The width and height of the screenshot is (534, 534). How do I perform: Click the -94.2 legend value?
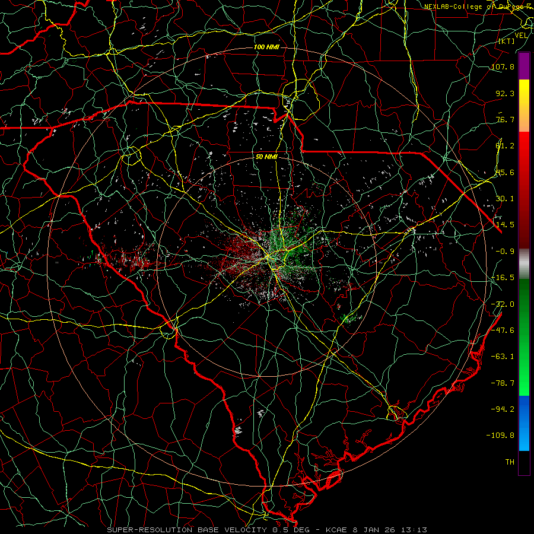click(x=503, y=409)
